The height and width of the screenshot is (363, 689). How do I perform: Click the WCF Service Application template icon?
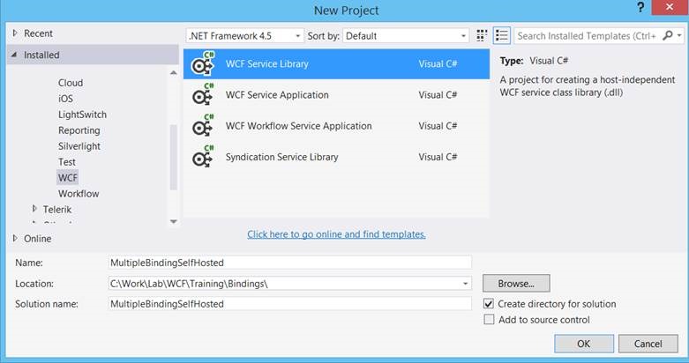(x=204, y=95)
